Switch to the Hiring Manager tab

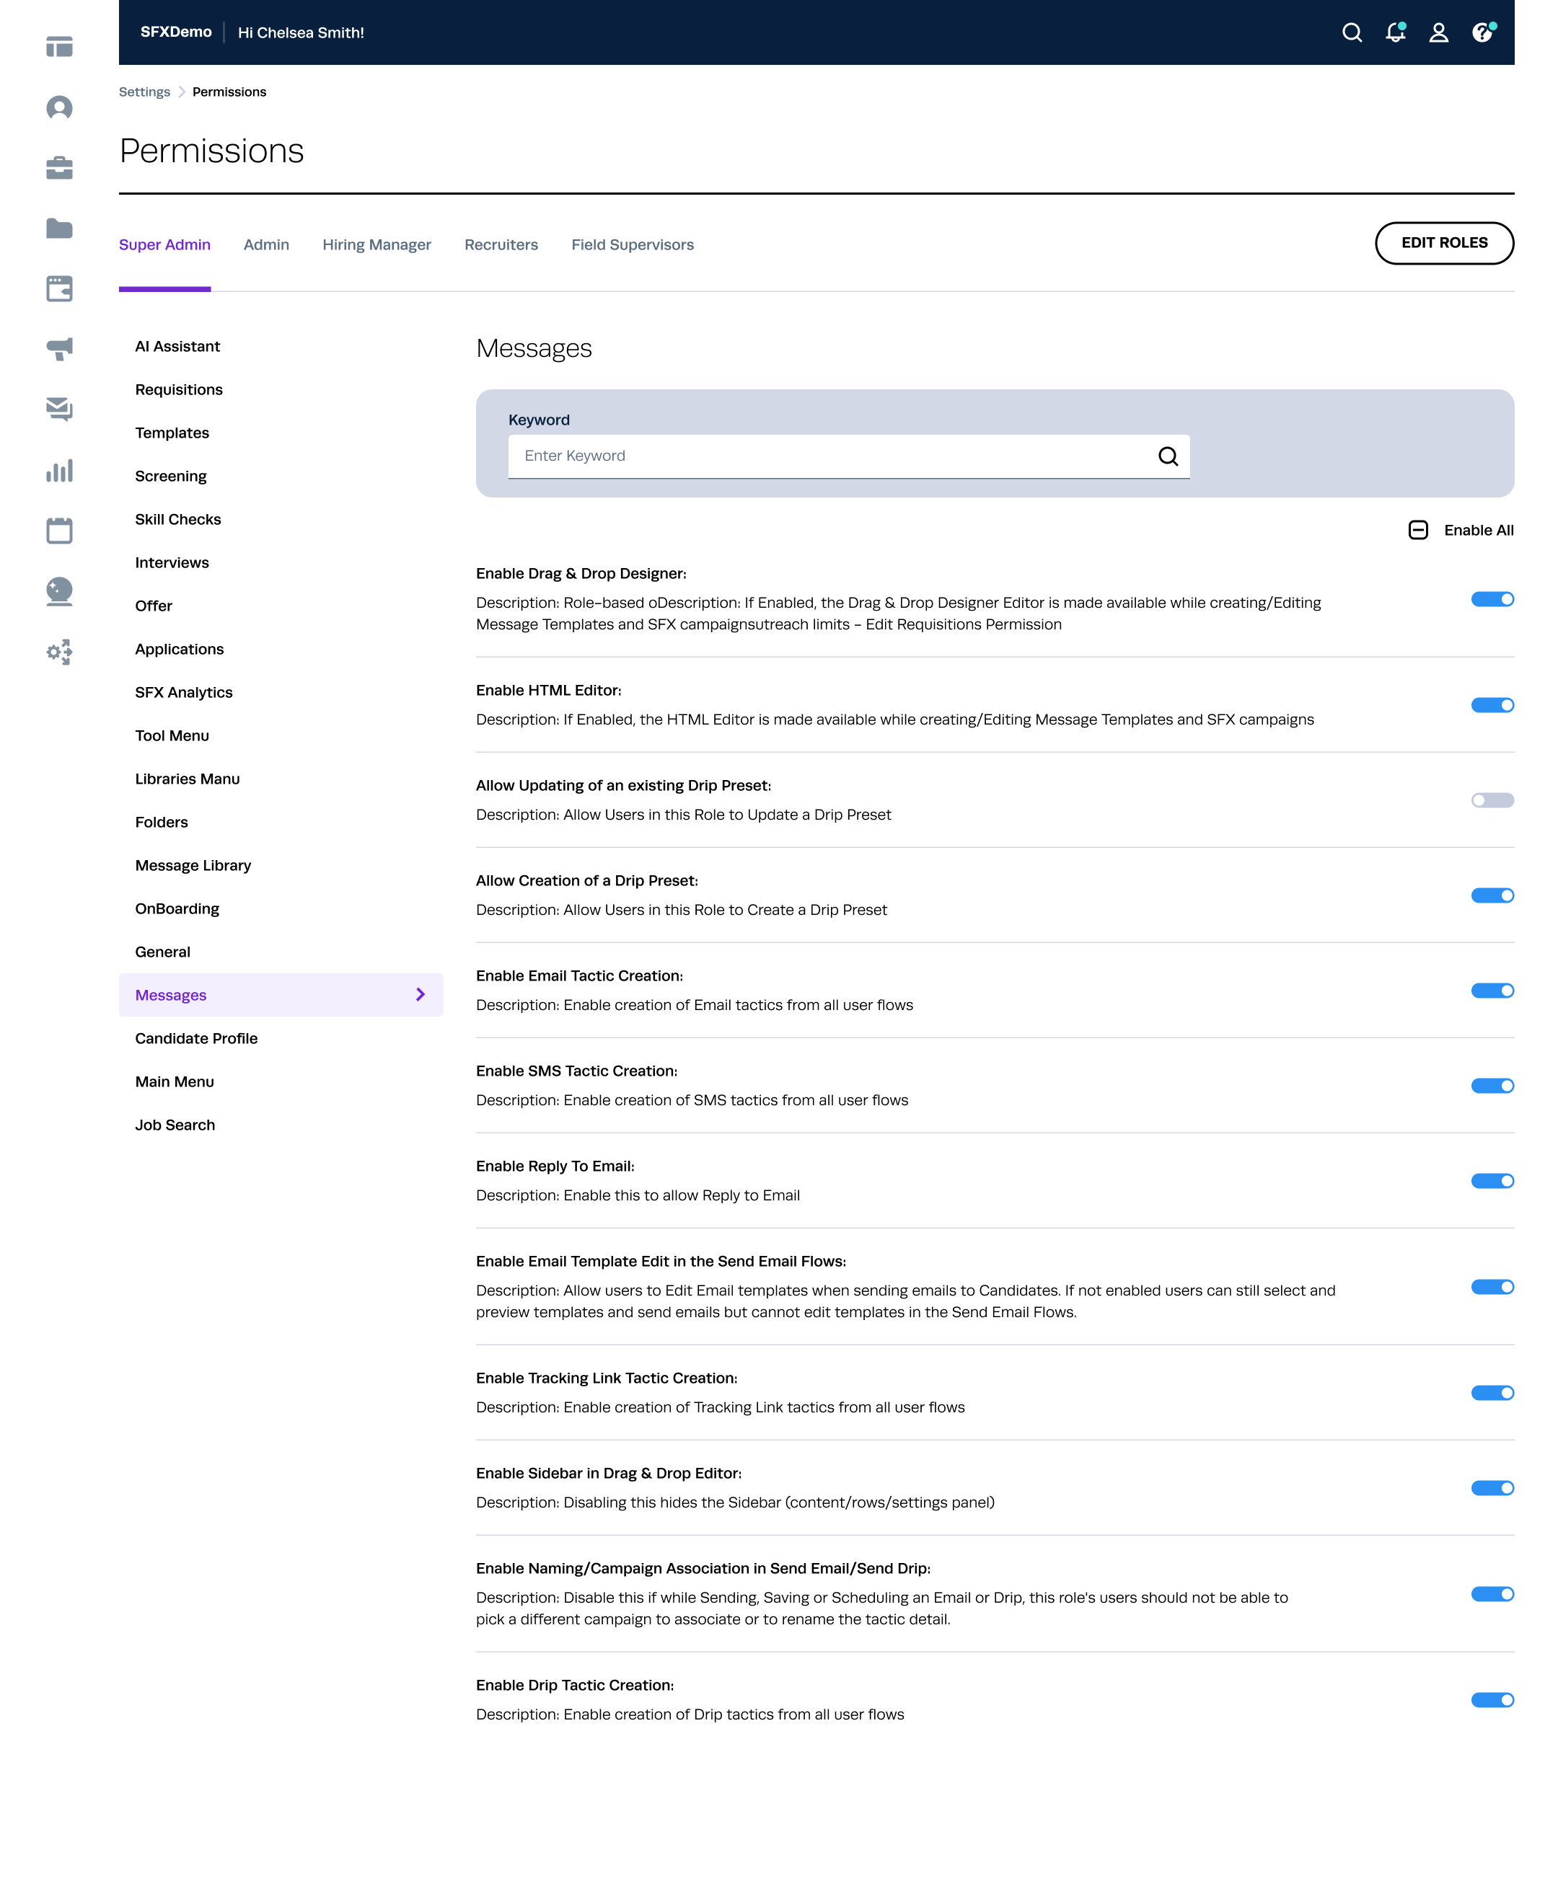(376, 245)
